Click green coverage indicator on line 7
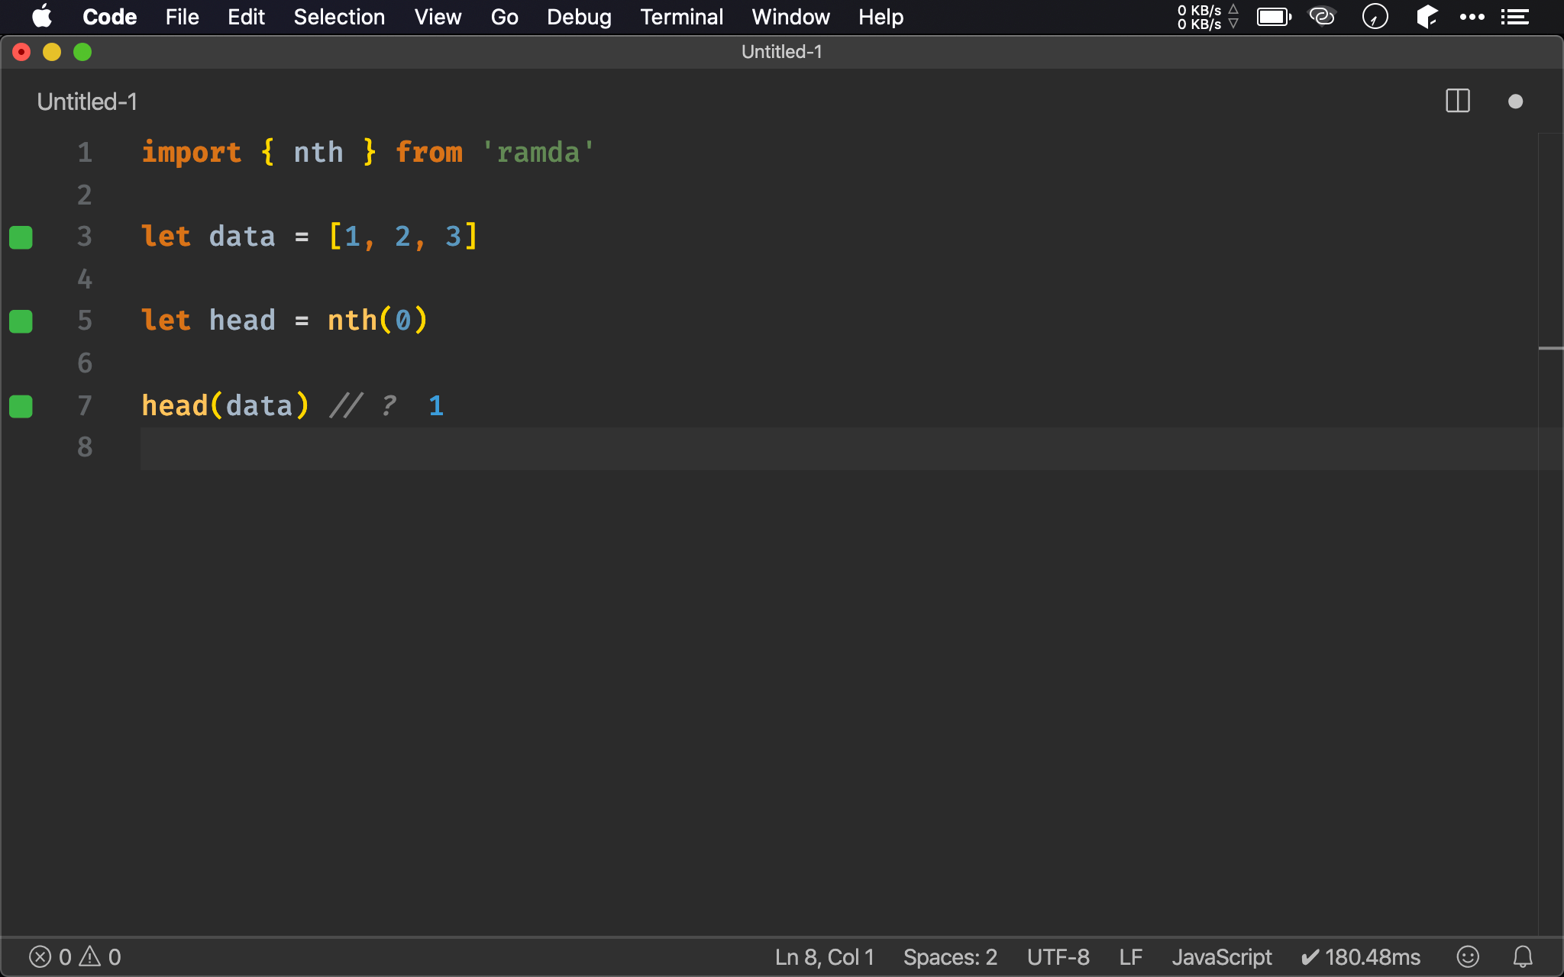 pyautogui.click(x=21, y=406)
